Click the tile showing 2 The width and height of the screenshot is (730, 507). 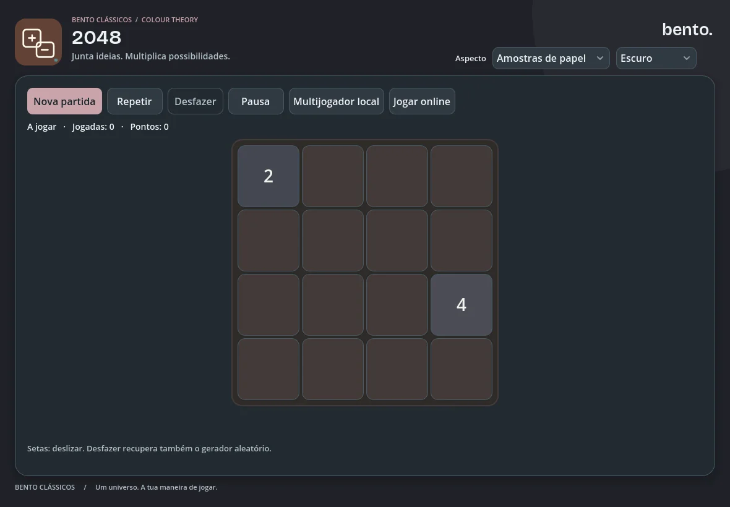(268, 176)
